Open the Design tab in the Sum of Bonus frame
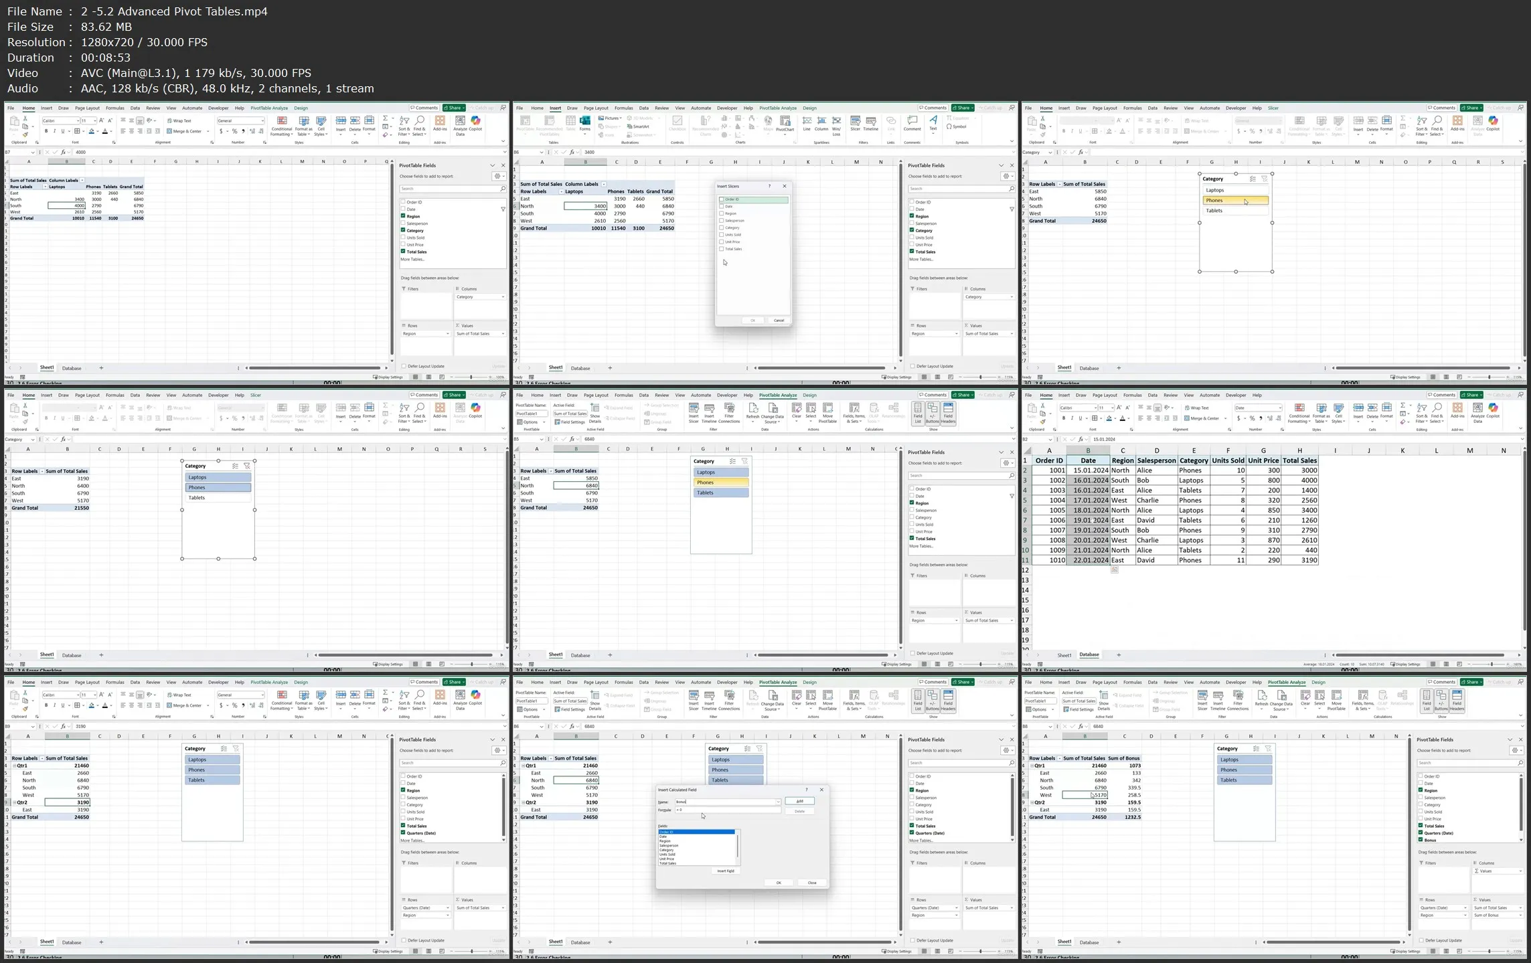This screenshot has width=1531, height=963. click(x=1318, y=683)
